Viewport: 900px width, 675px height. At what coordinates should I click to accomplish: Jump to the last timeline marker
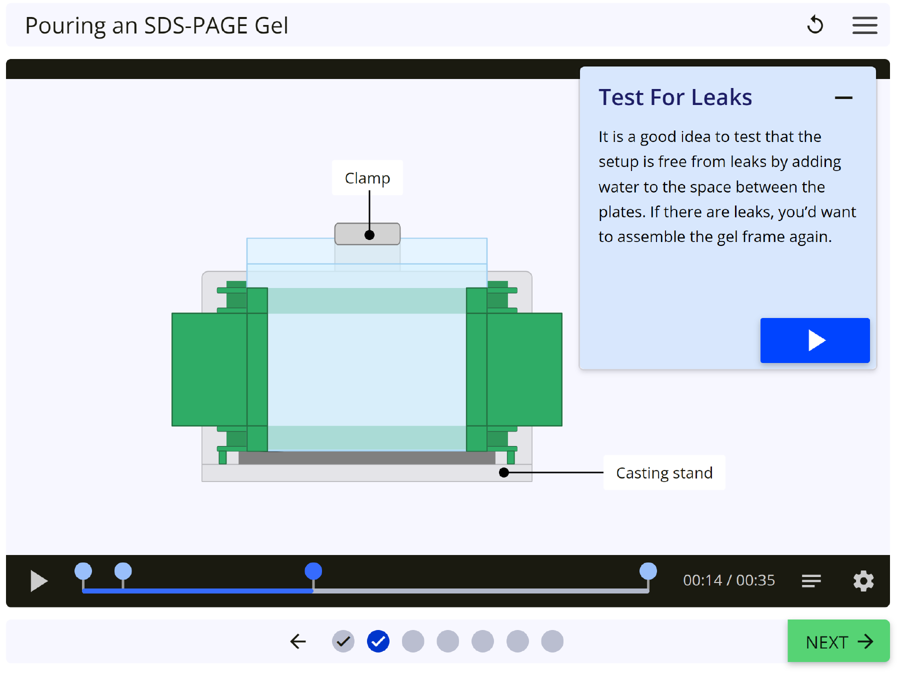pyautogui.click(x=648, y=571)
